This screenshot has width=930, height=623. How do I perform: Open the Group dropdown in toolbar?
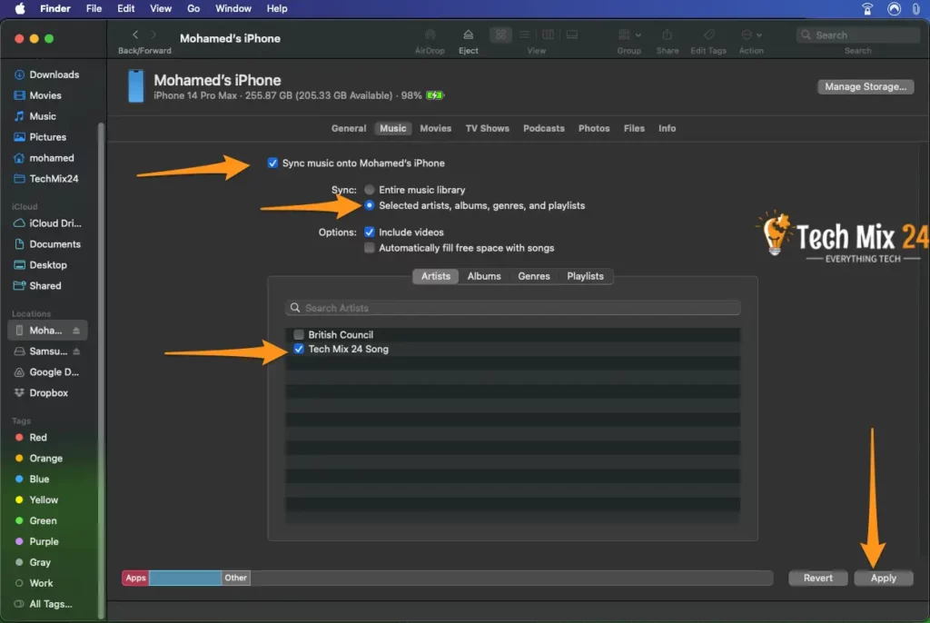coord(629,35)
